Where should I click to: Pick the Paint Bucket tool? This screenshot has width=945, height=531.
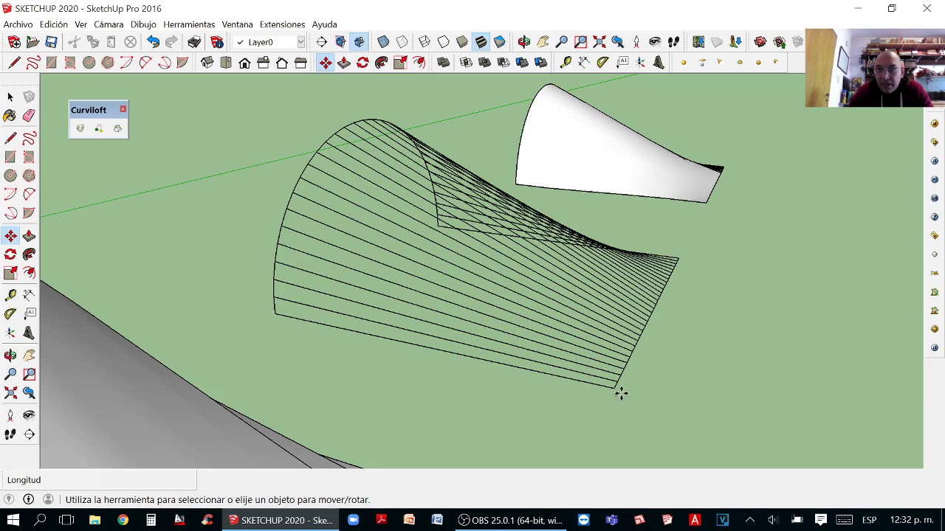10,116
